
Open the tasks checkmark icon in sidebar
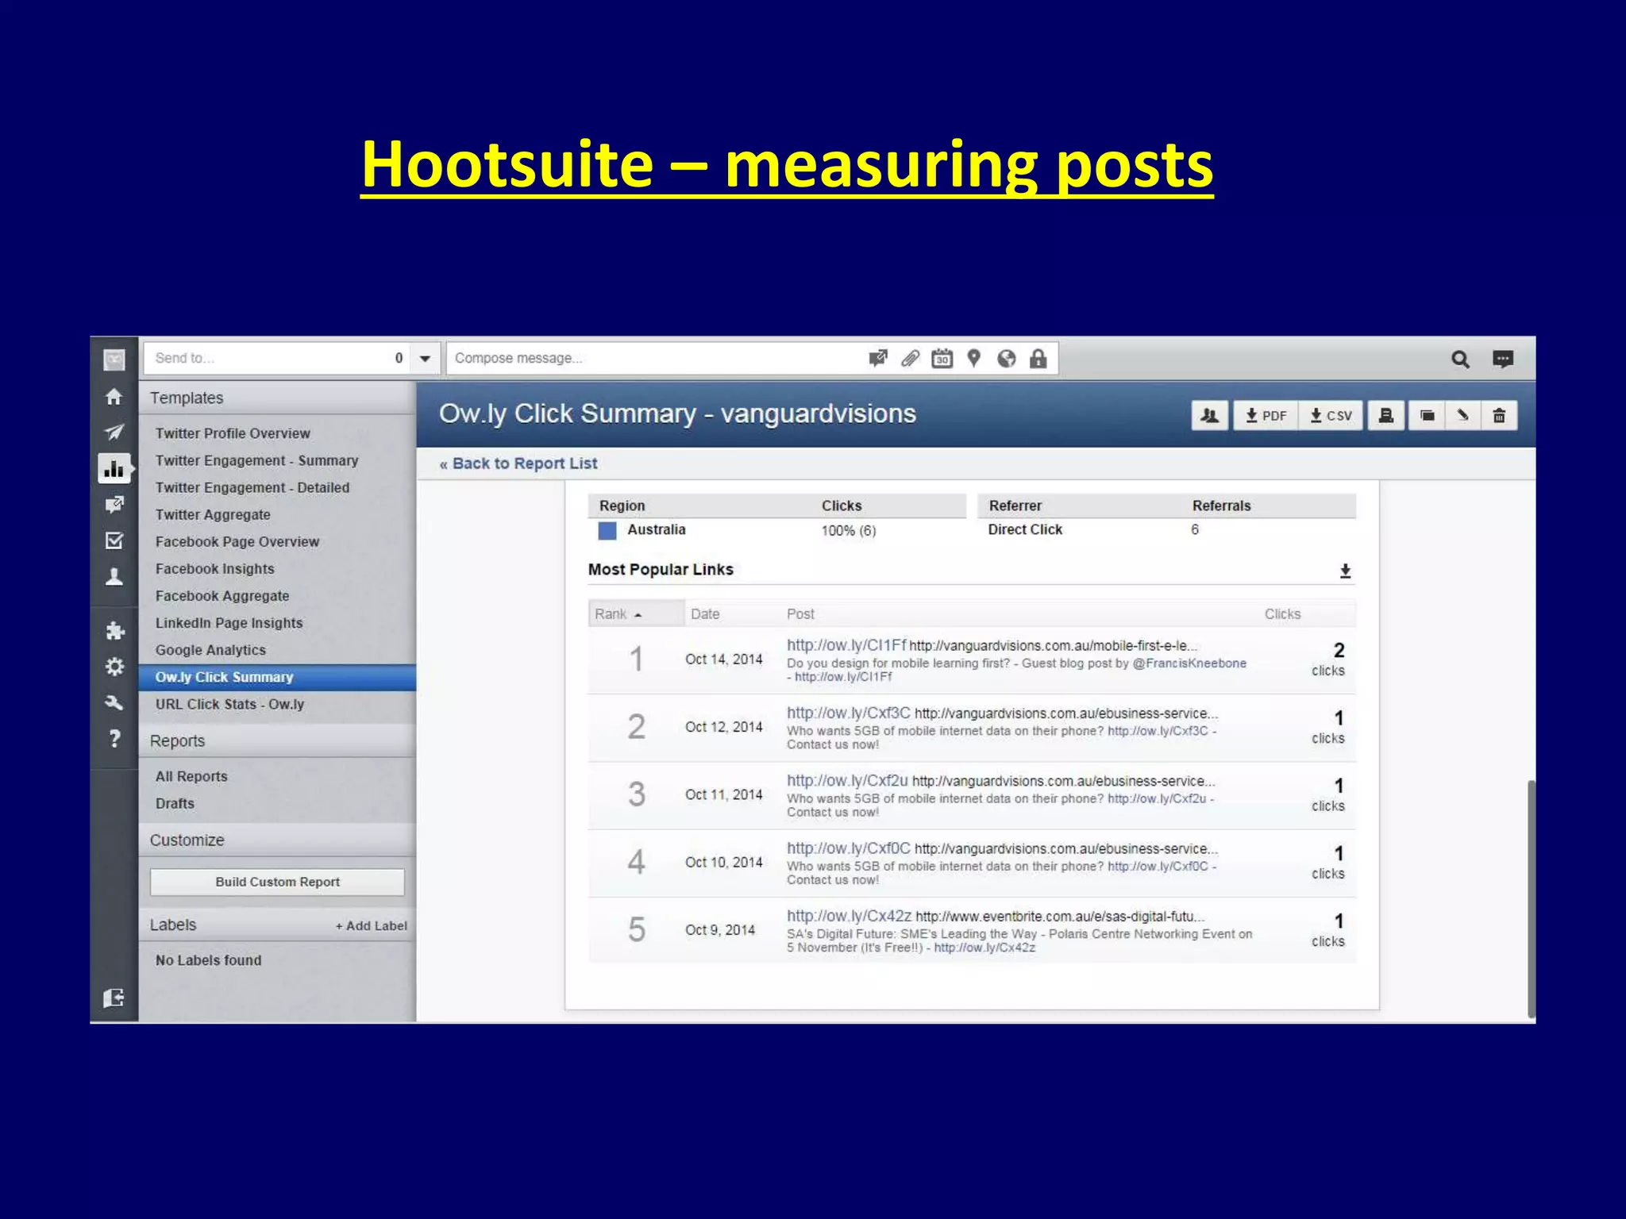[x=114, y=540]
